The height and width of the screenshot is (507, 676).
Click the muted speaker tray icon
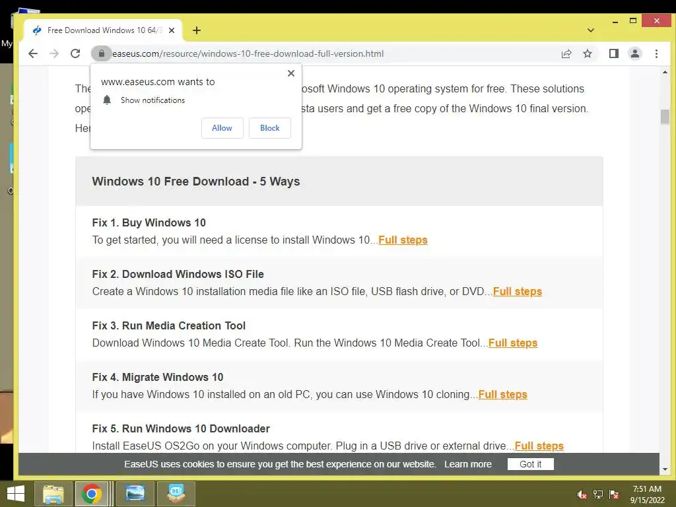point(582,494)
